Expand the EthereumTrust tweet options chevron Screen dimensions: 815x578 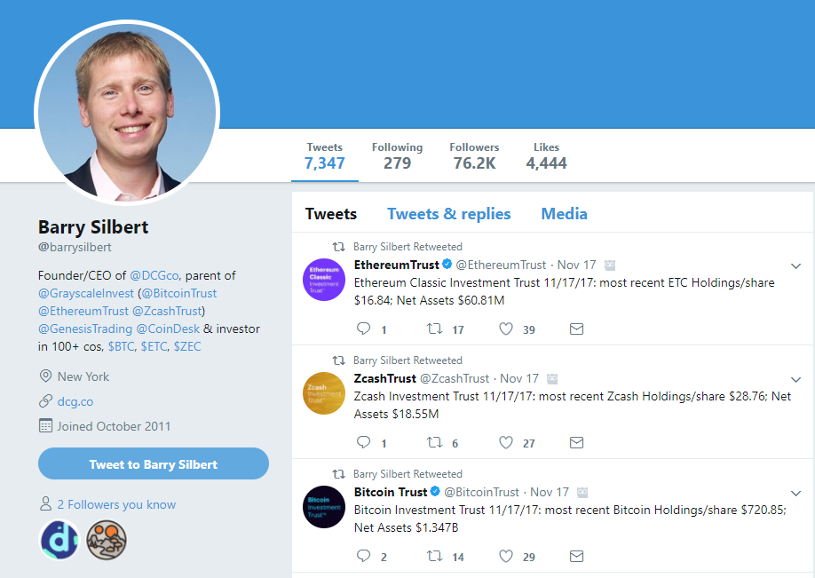pos(795,265)
